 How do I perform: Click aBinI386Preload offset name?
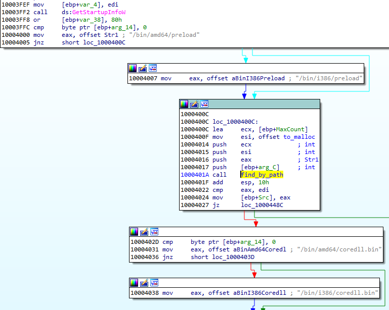(x=258, y=78)
